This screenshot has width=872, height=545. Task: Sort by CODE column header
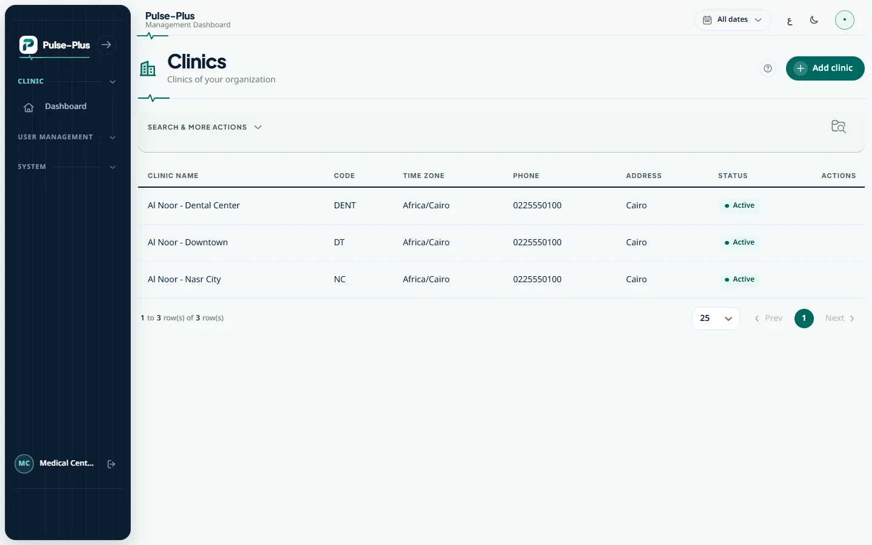[345, 176]
